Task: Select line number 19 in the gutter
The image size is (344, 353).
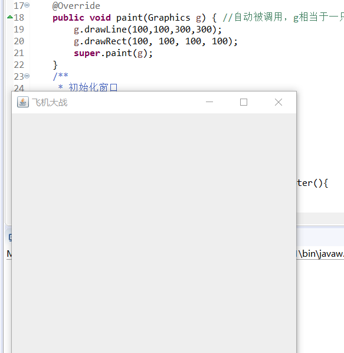Action: 19,30
